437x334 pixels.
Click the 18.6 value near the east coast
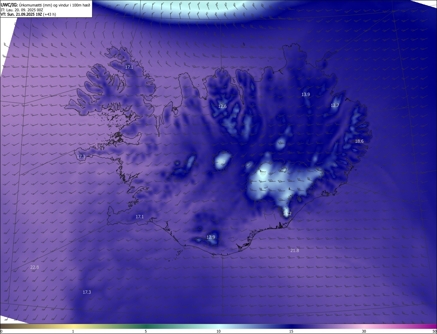(359, 141)
